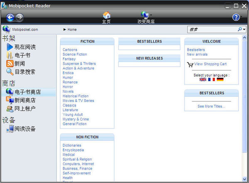Open 目录搜索 catalog search

[x=25, y=72]
